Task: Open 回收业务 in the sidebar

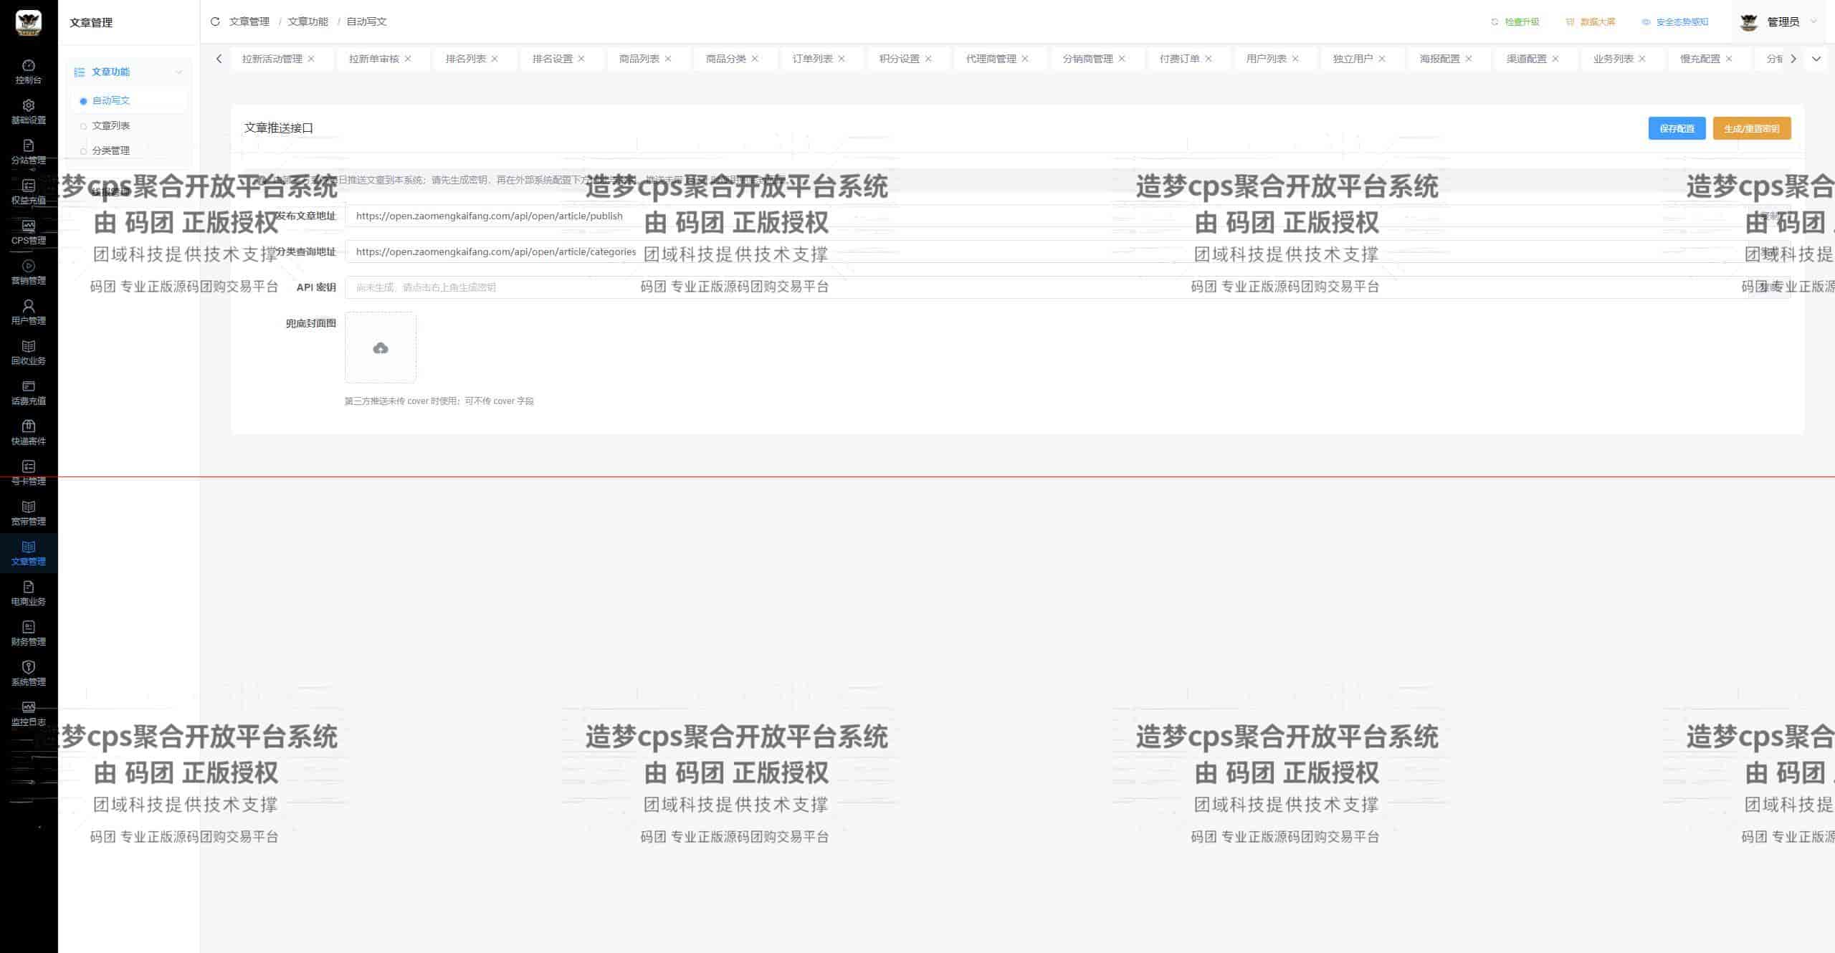Action: [29, 353]
